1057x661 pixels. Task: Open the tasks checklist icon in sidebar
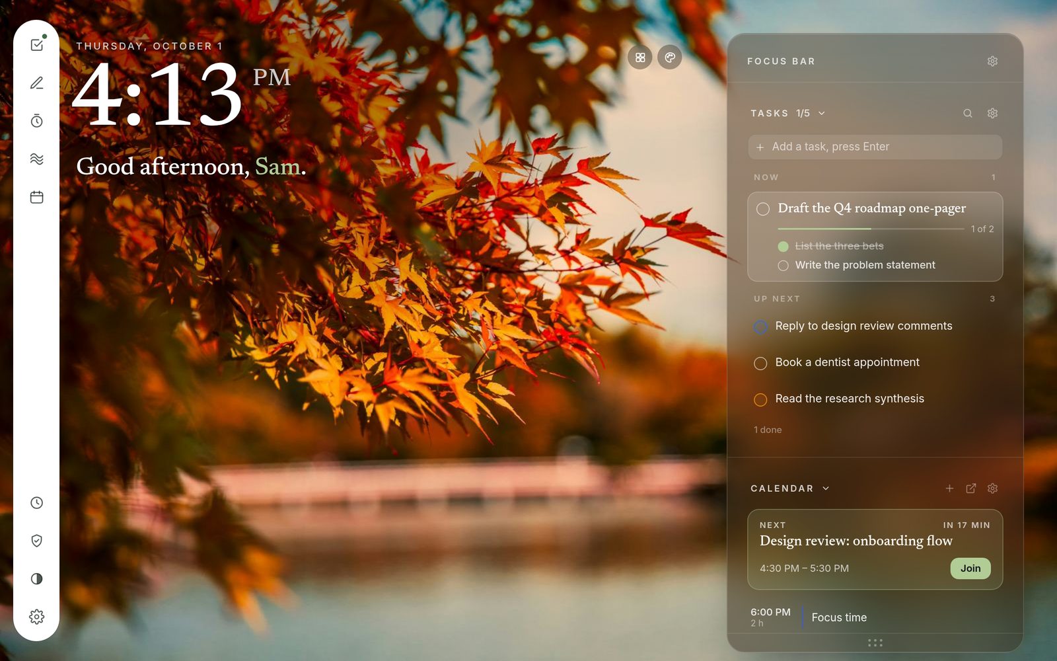(x=37, y=45)
